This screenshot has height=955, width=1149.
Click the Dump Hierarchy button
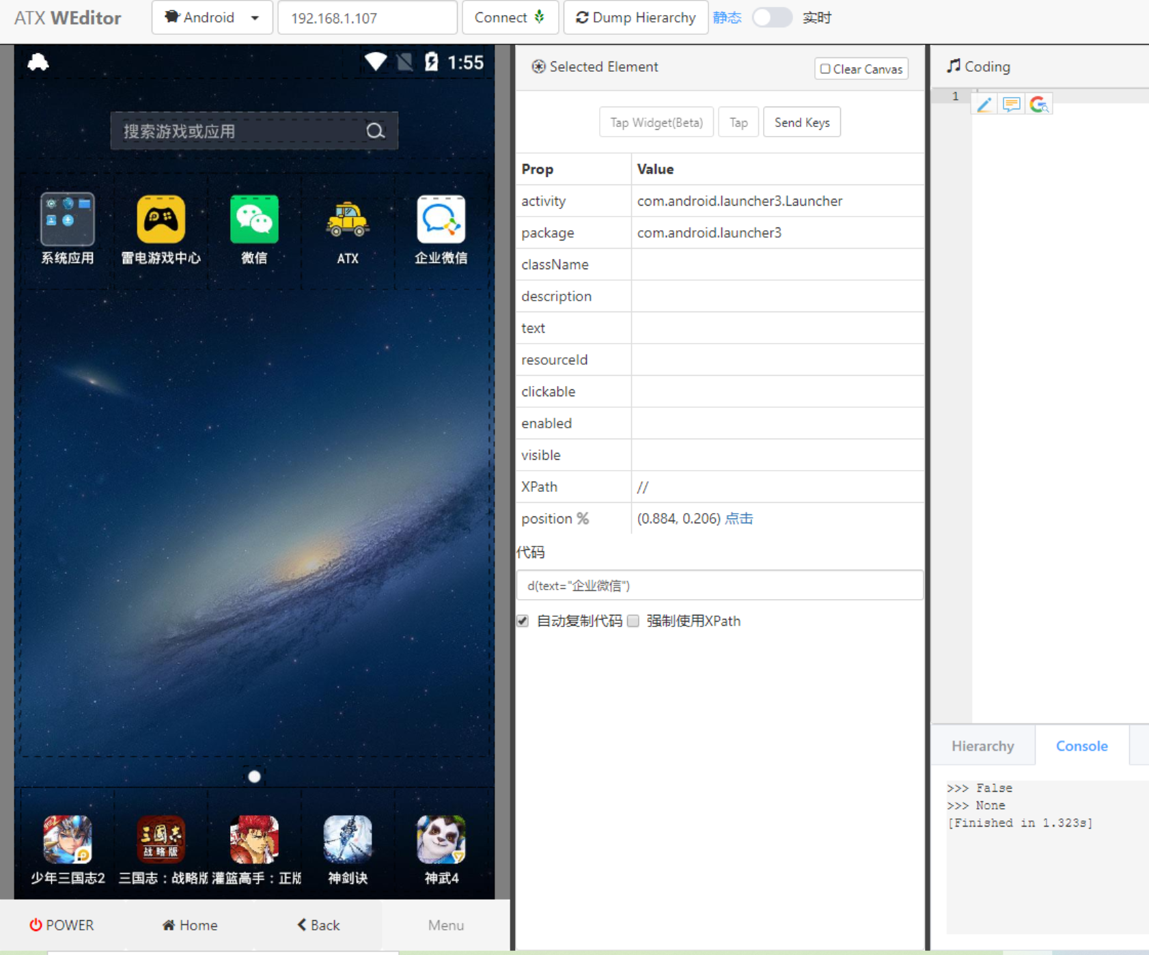coord(635,17)
